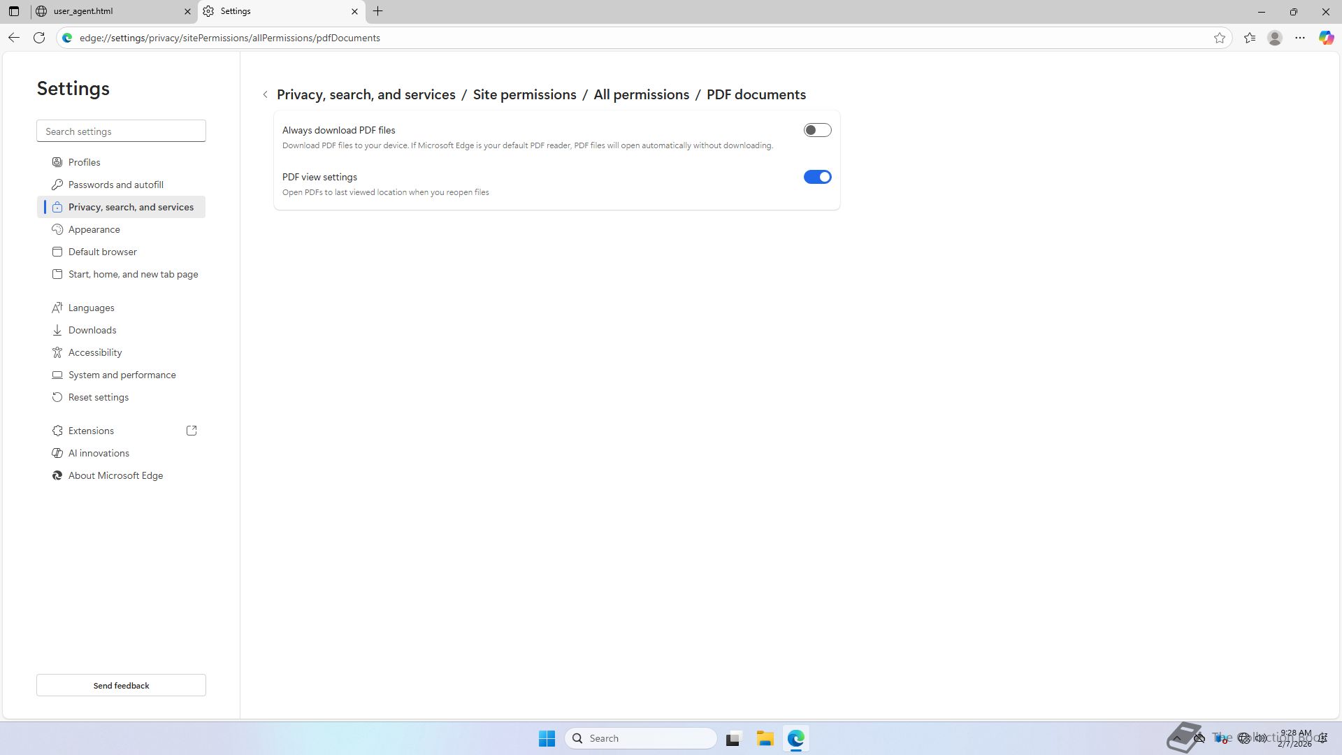
Task: Open the Tab actions menu icon
Action: pyautogui.click(x=14, y=11)
